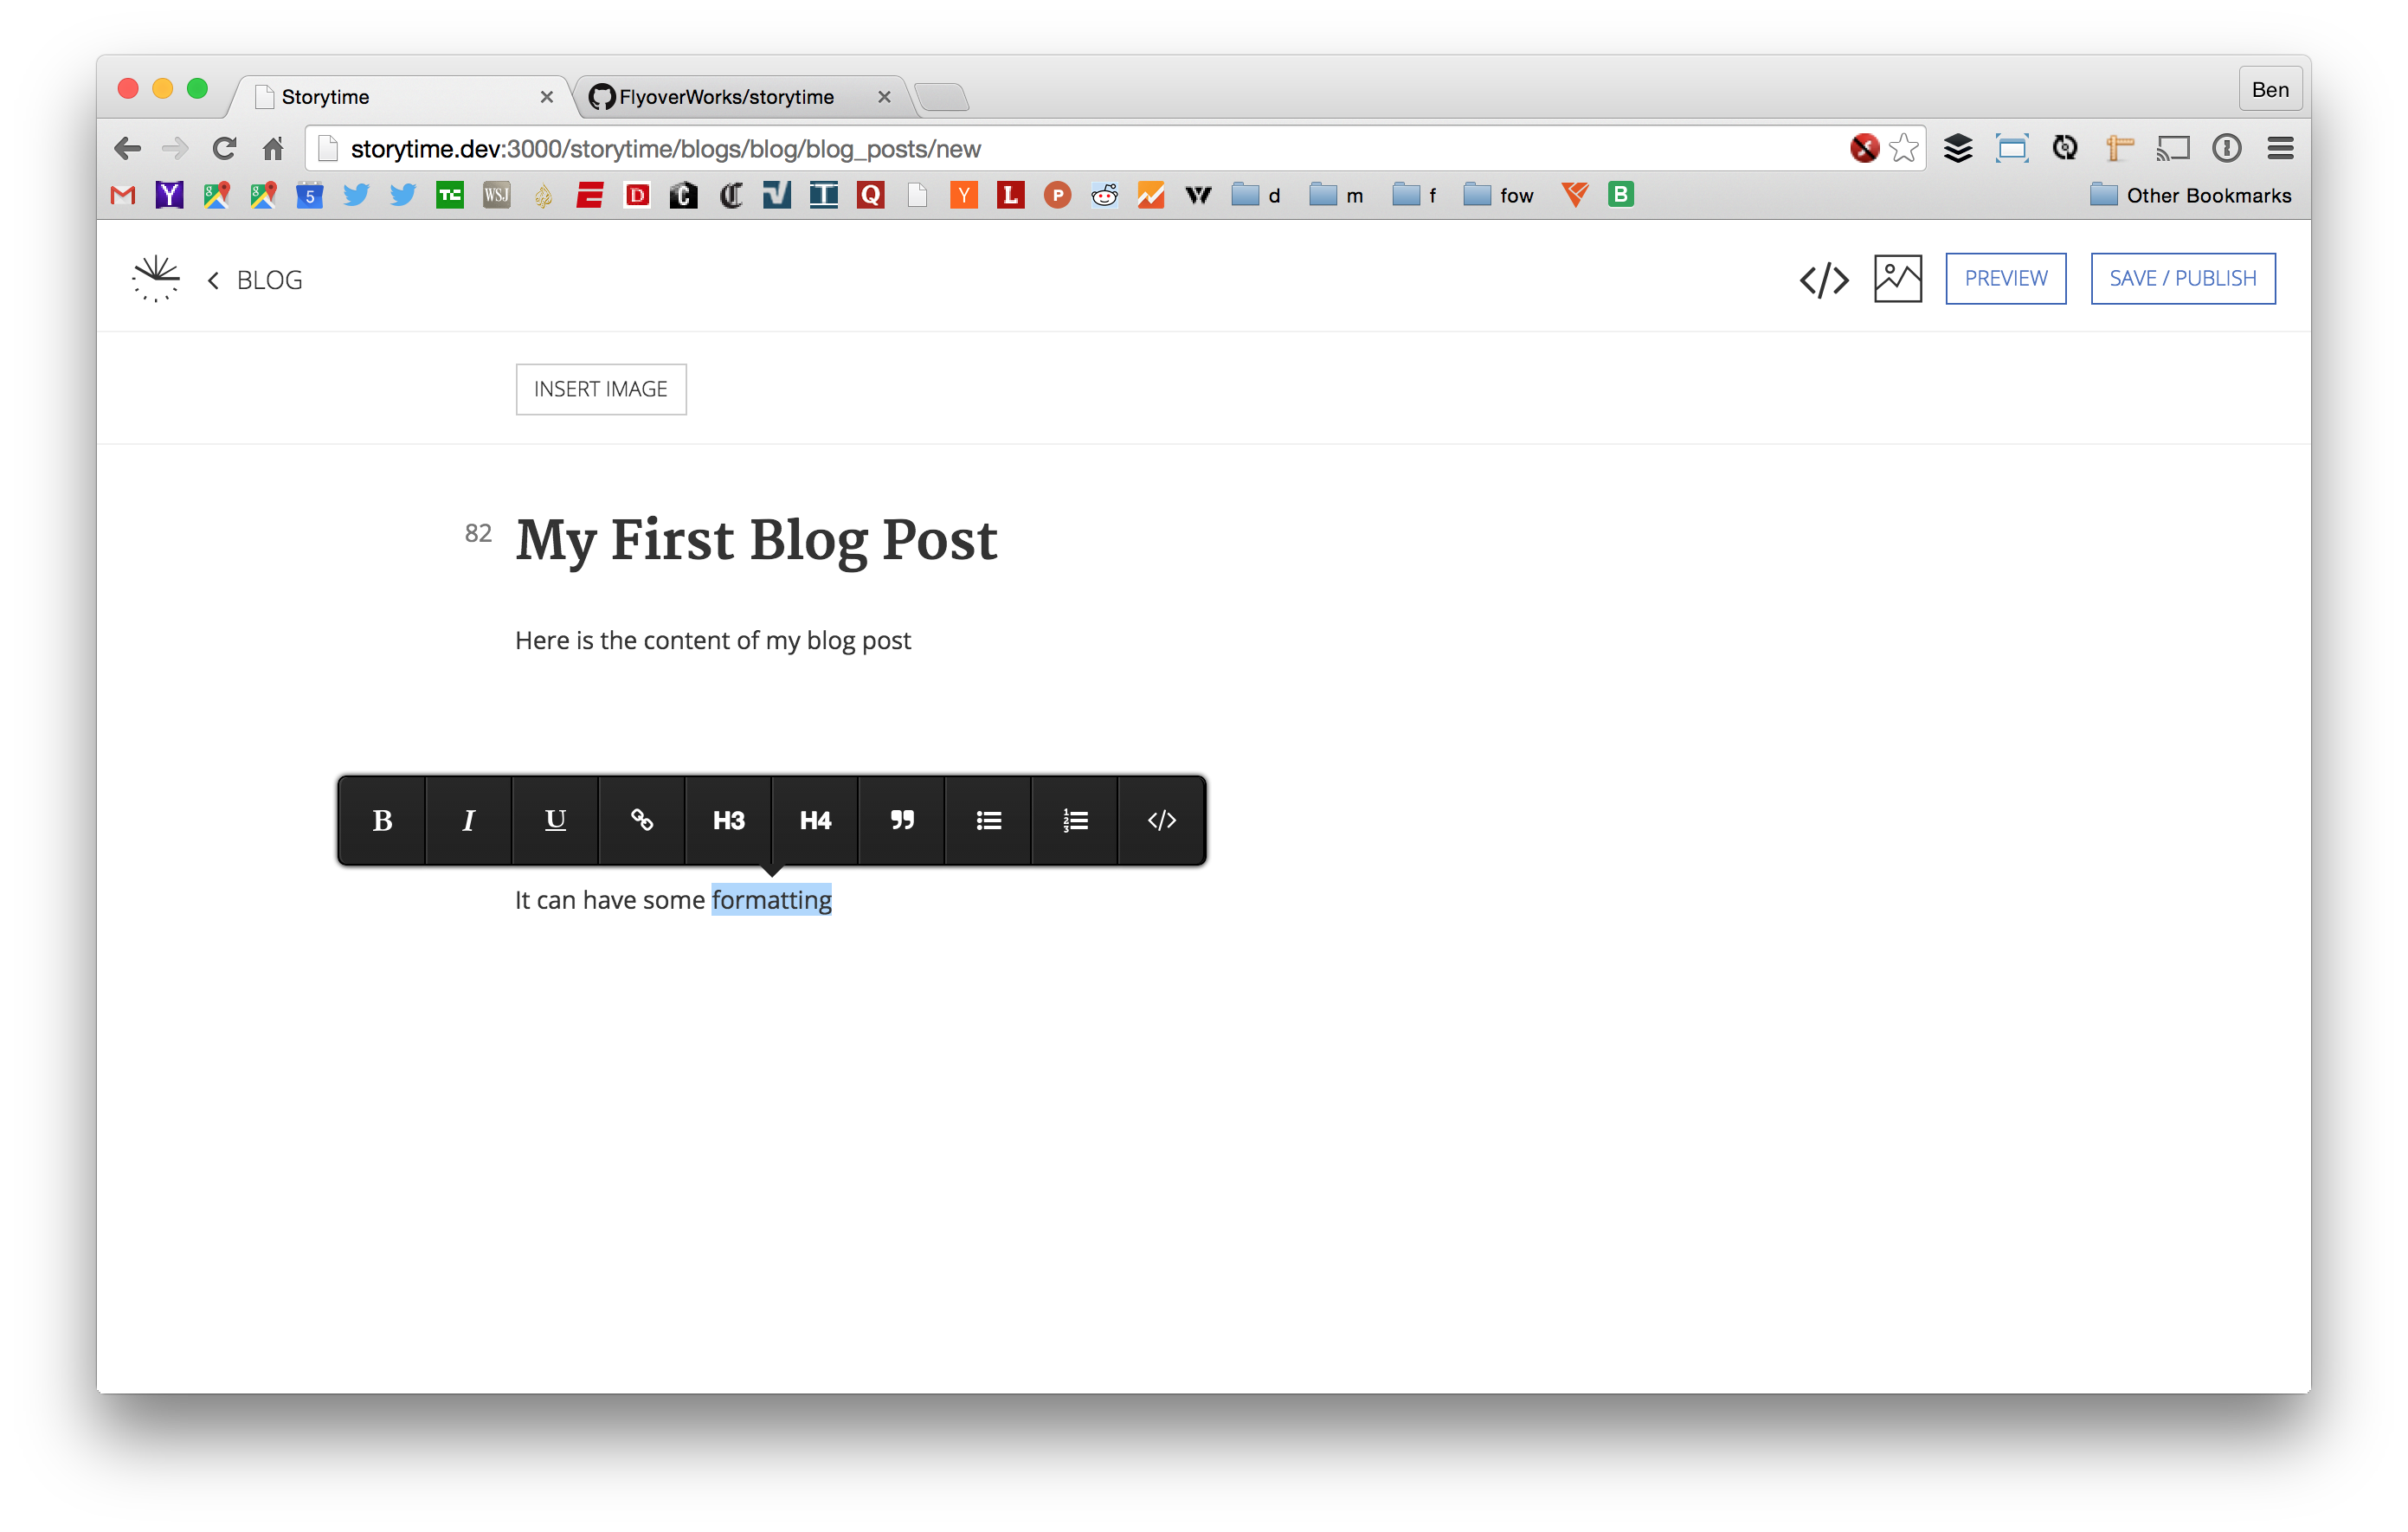Insert a hyperlink with the link icon

click(642, 820)
